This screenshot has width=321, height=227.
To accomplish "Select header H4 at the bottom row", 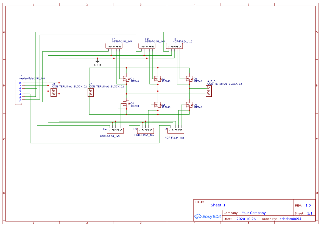I will [115, 130].
